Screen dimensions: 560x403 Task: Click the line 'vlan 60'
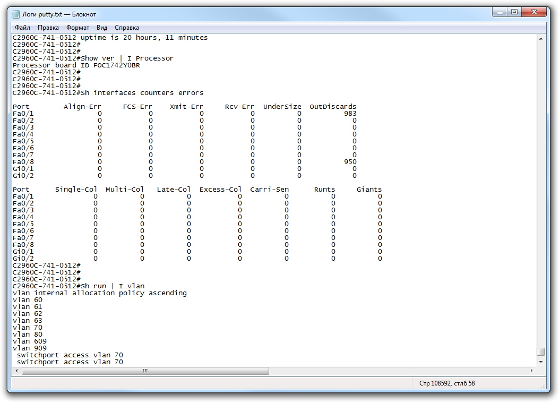28,300
